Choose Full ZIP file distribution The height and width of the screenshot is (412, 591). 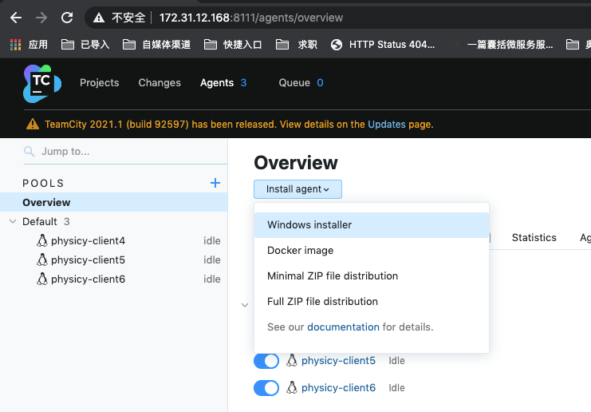372,302
